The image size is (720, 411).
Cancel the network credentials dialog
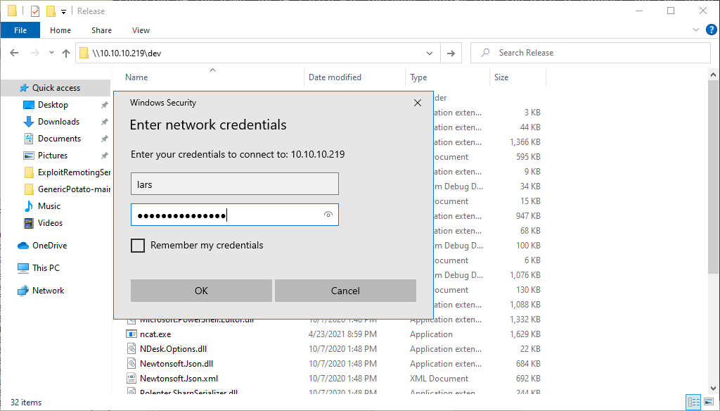click(345, 291)
